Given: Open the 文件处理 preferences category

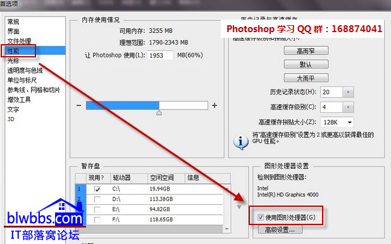Looking at the screenshot, I should (19, 41).
